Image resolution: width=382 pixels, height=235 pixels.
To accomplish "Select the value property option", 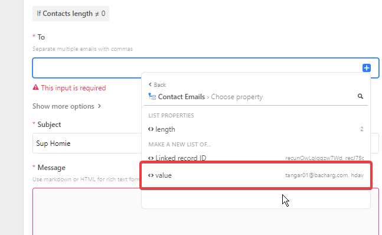I will [256, 175].
